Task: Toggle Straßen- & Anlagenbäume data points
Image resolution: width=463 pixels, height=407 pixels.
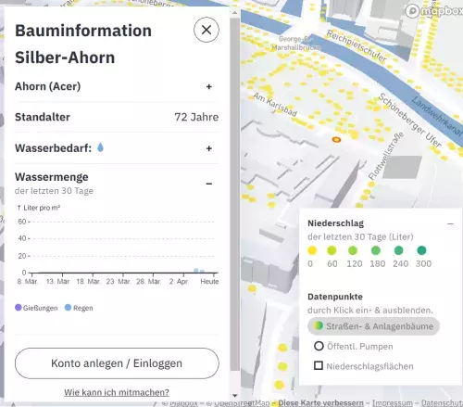Action: pos(373,326)
